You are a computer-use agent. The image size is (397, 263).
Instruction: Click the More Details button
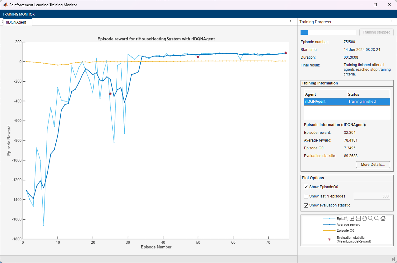373,165
